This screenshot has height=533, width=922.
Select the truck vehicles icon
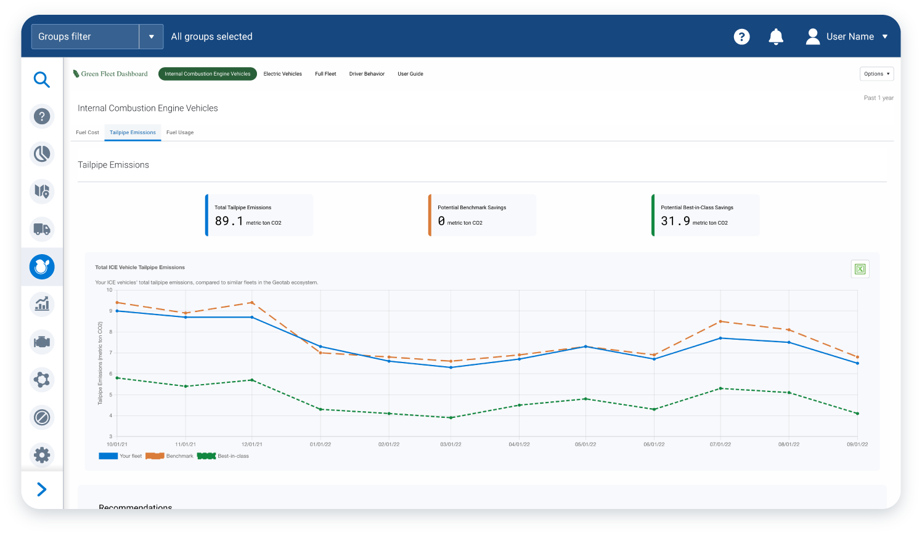(41, 229)
